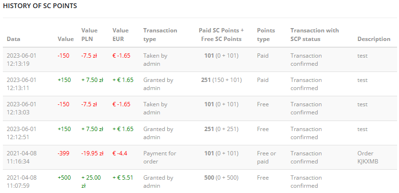
Task: Click the 500 (0 + 500) points cell
Action: point(221,178)
